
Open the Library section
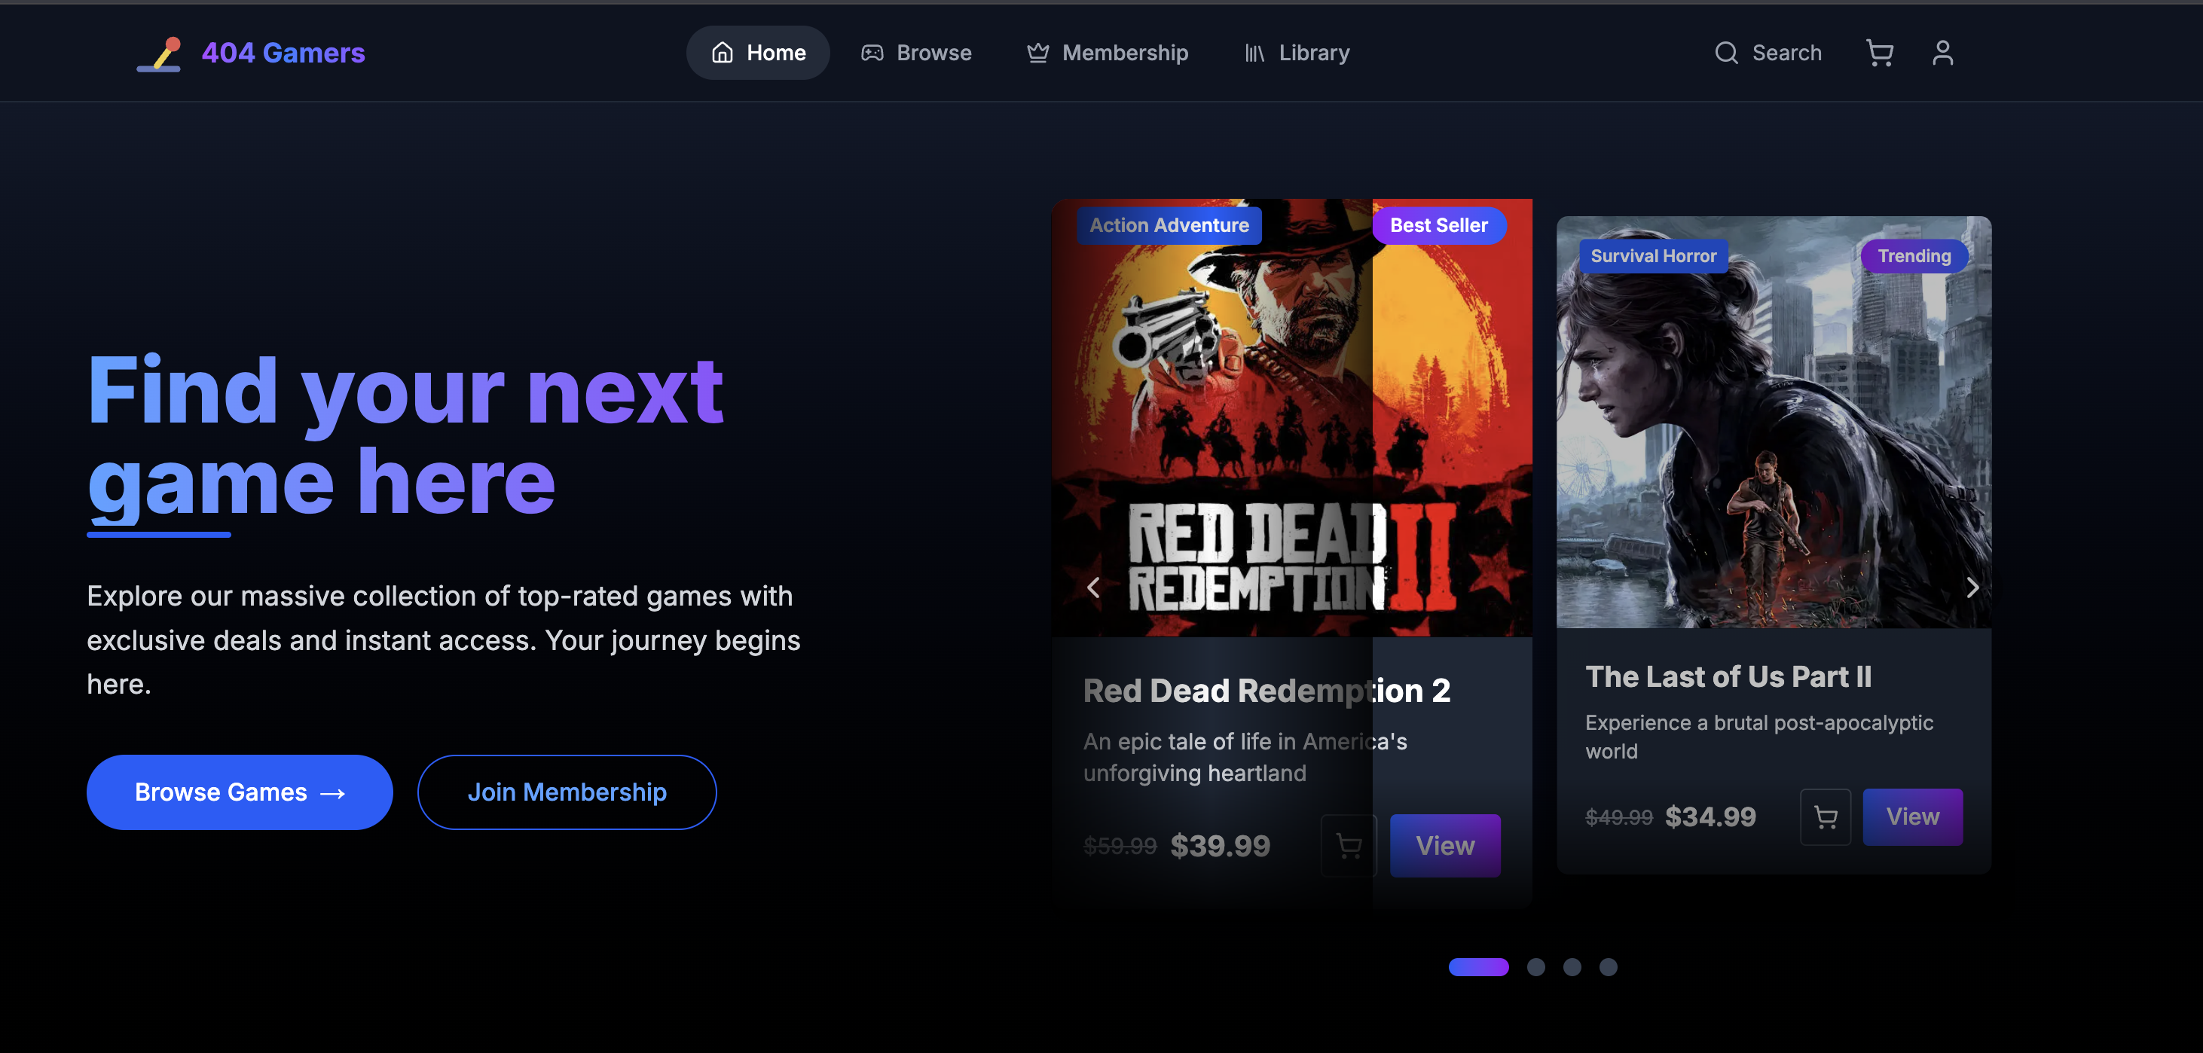(x=1314, y=52)
